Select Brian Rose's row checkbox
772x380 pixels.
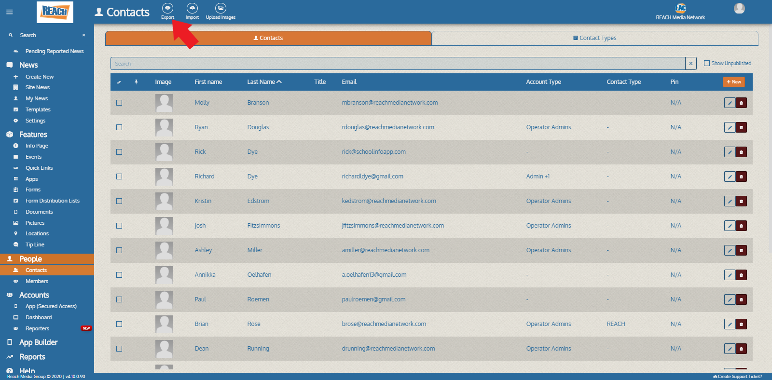119,324
